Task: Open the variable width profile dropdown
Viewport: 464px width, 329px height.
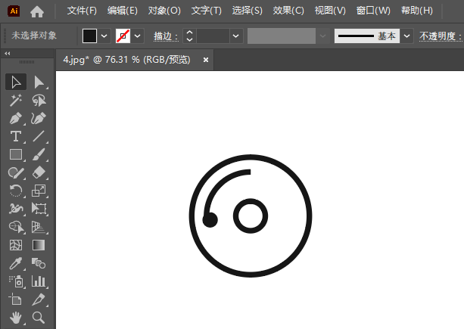Action: 323,36
